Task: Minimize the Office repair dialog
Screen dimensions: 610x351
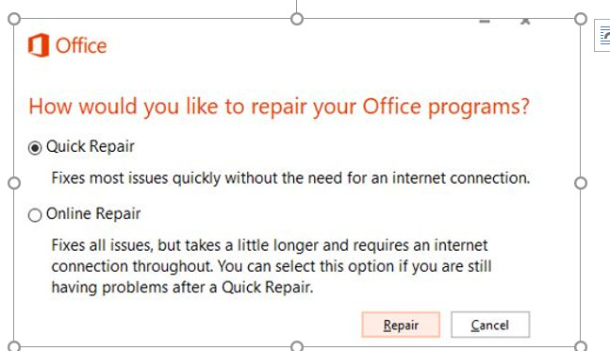Action: pos(485,22)
